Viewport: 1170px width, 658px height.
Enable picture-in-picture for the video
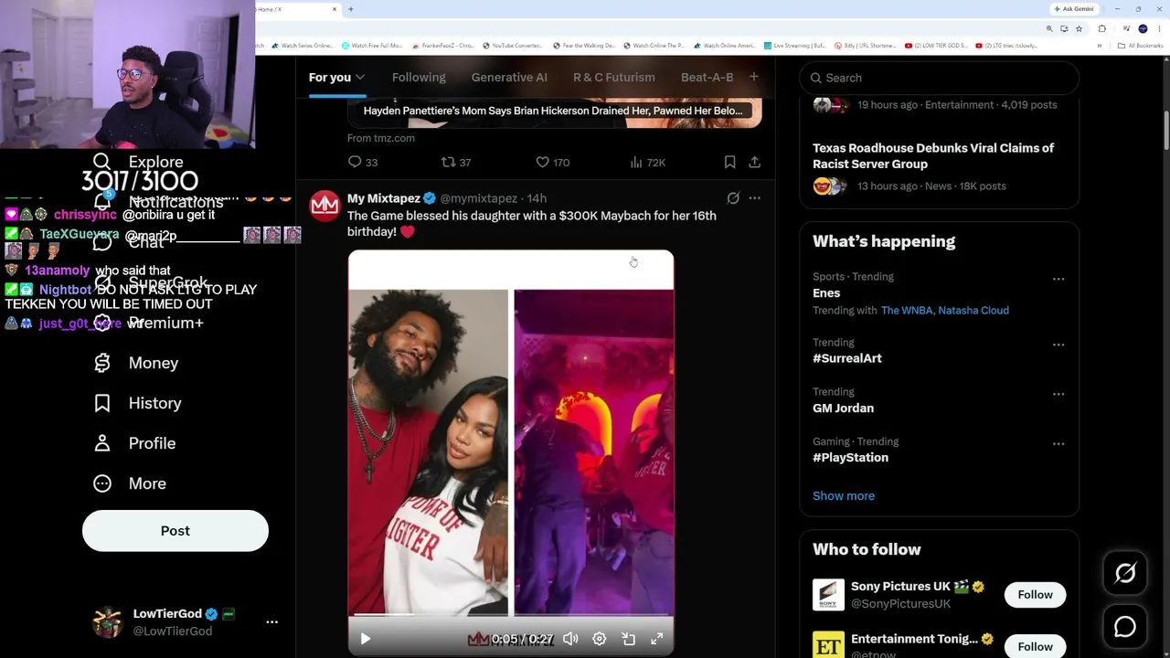coord(628,639)
